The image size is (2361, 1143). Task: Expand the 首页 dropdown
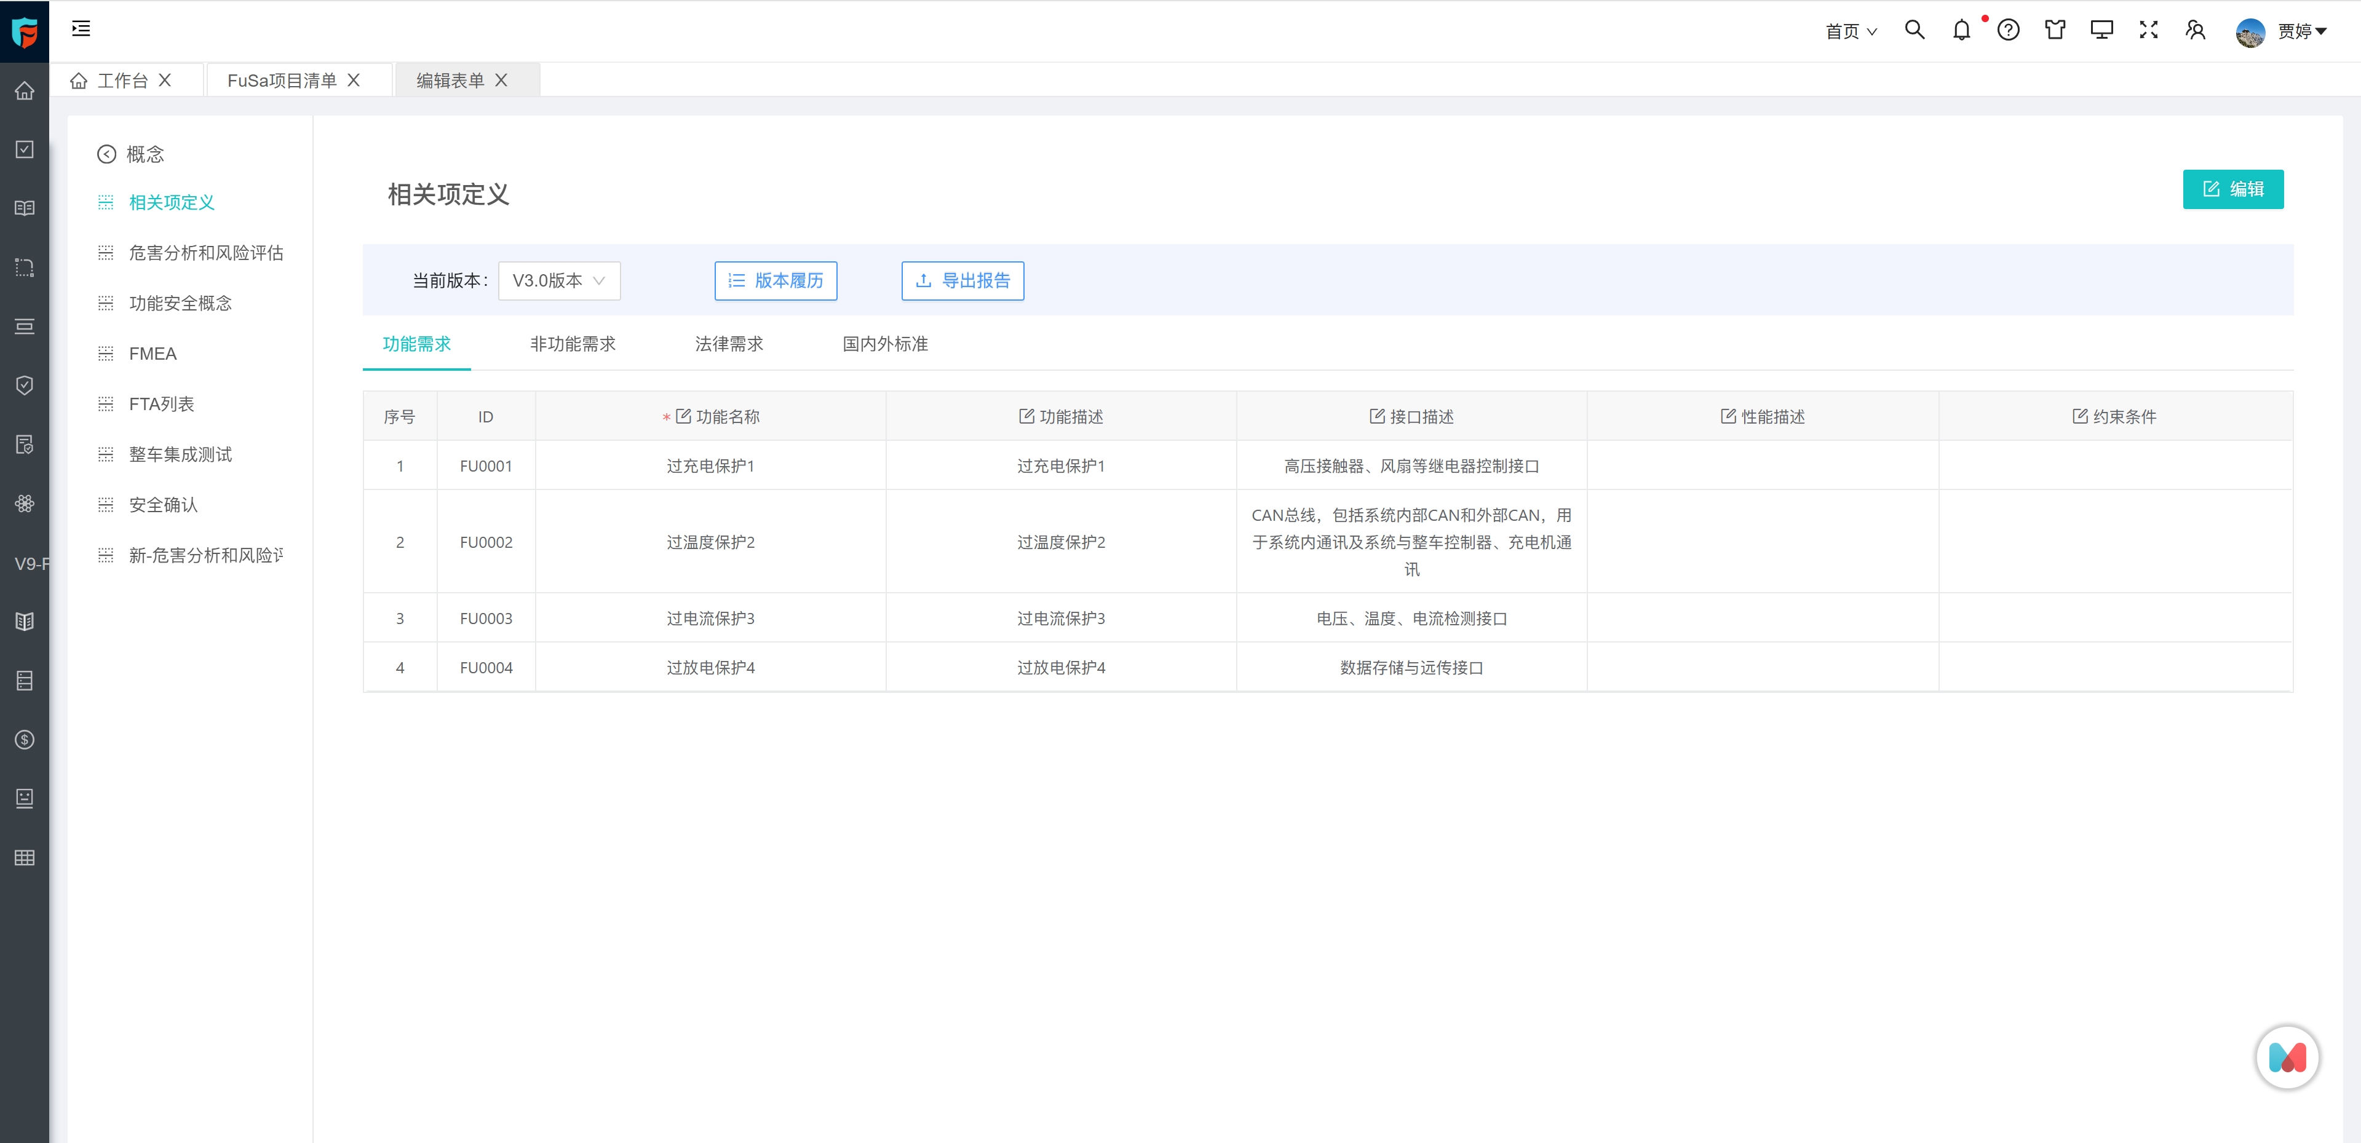1851,31
